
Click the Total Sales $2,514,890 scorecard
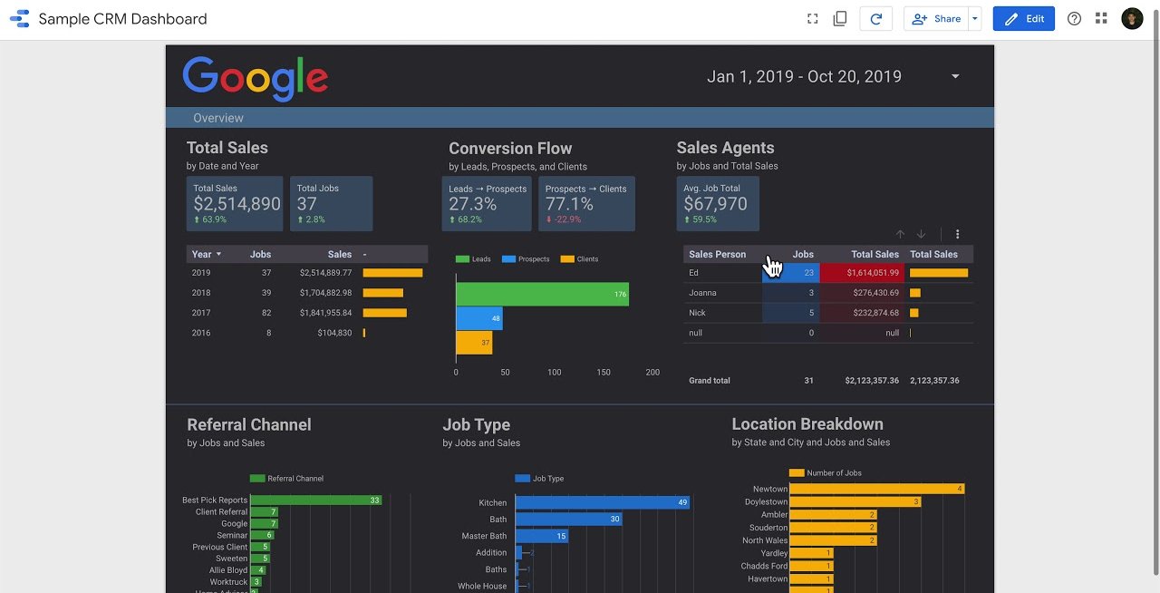pyautogui.click(x=235, y=203)
